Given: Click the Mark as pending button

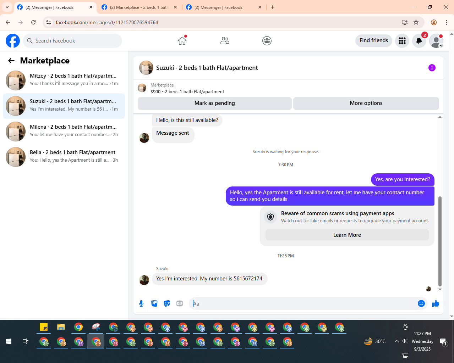Looking at the screenshot, I should pyautogui.click(x=215, y=103).
